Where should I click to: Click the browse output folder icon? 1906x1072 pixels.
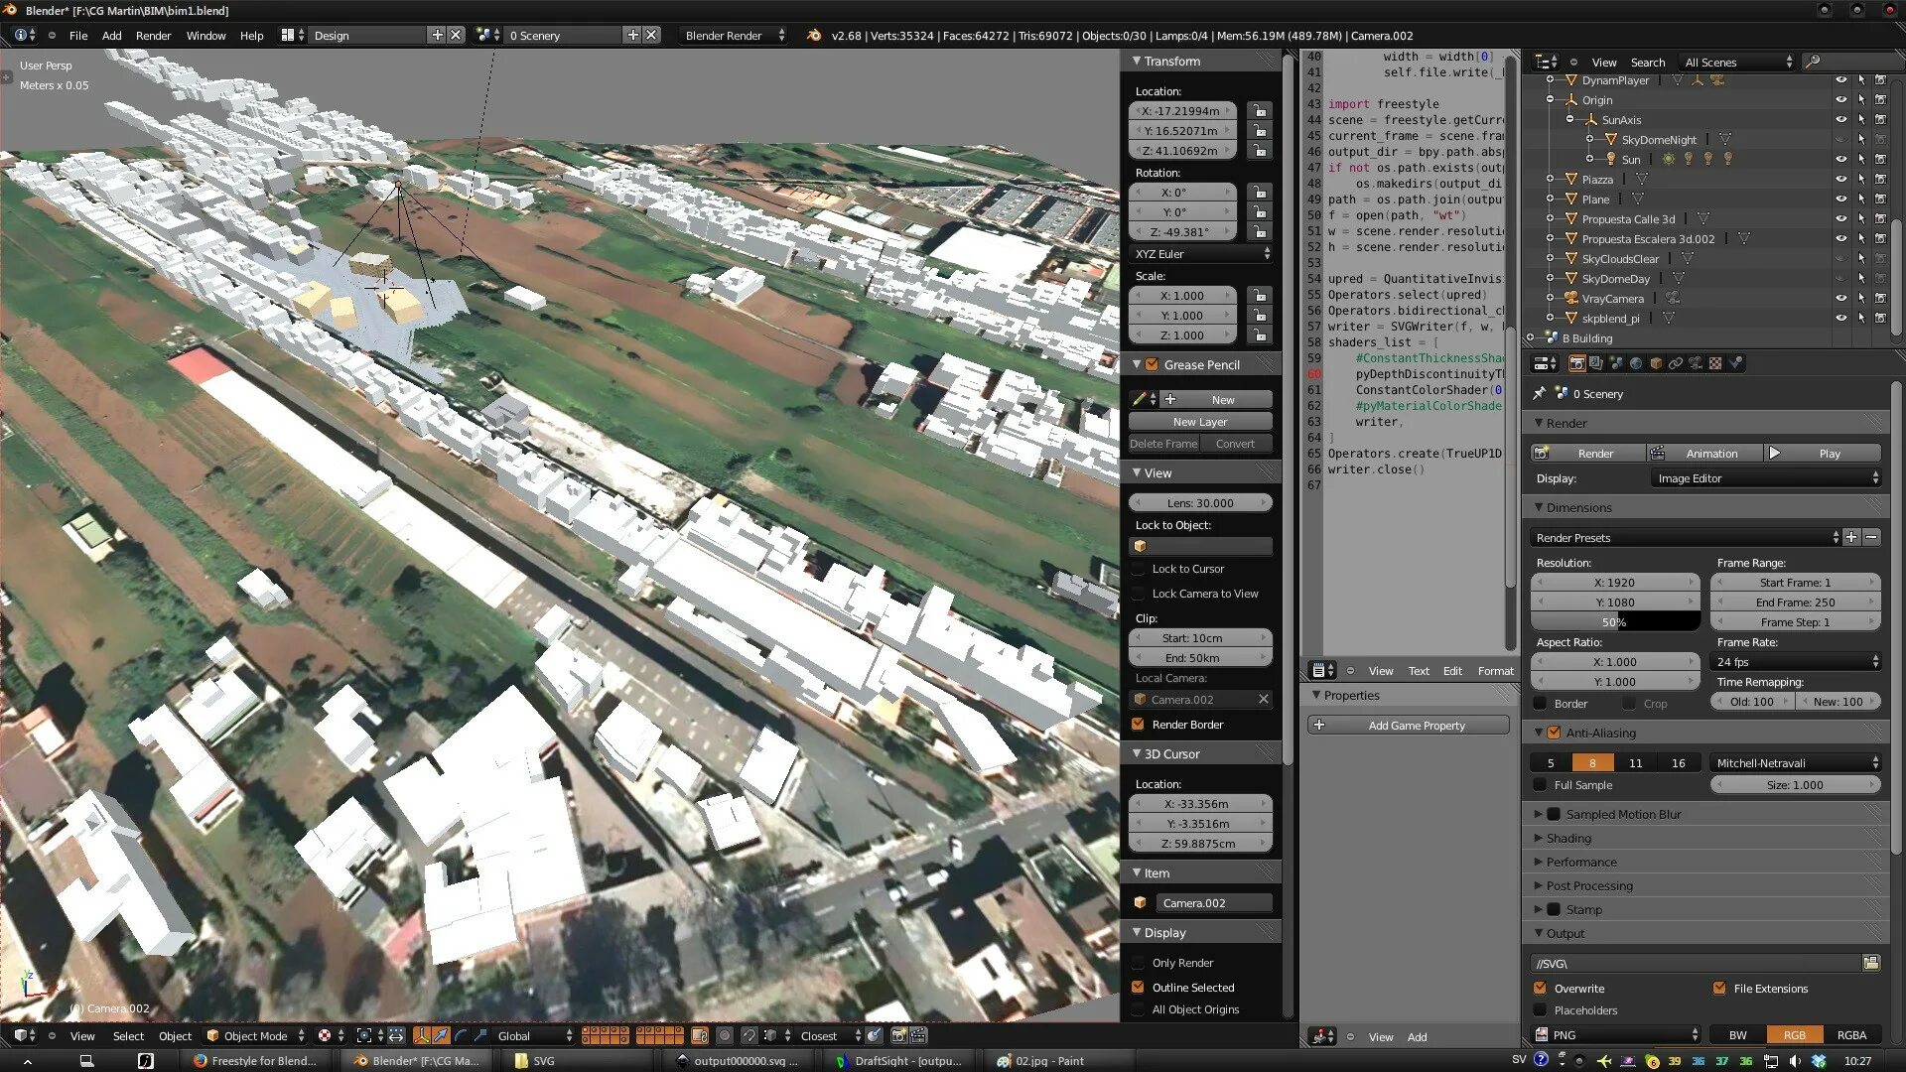click(1871, 963)
